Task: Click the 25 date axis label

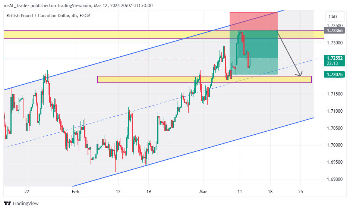Action: (301, 192)
